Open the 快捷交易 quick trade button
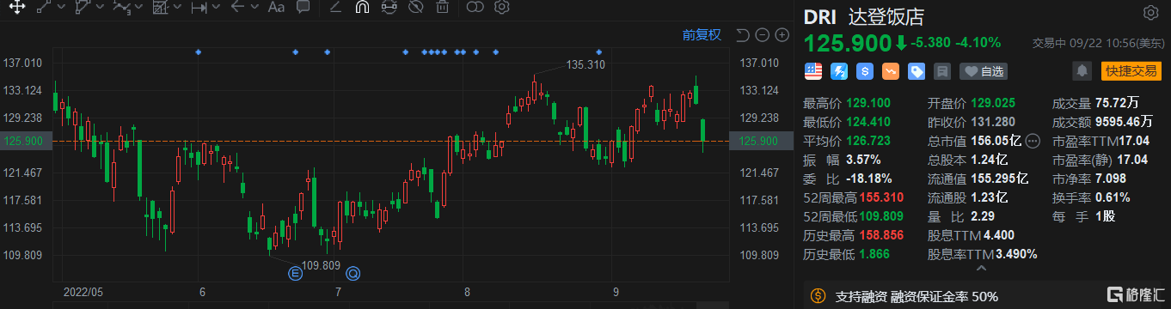The height and width of the screenshot is (309, 1171). 1131,71
